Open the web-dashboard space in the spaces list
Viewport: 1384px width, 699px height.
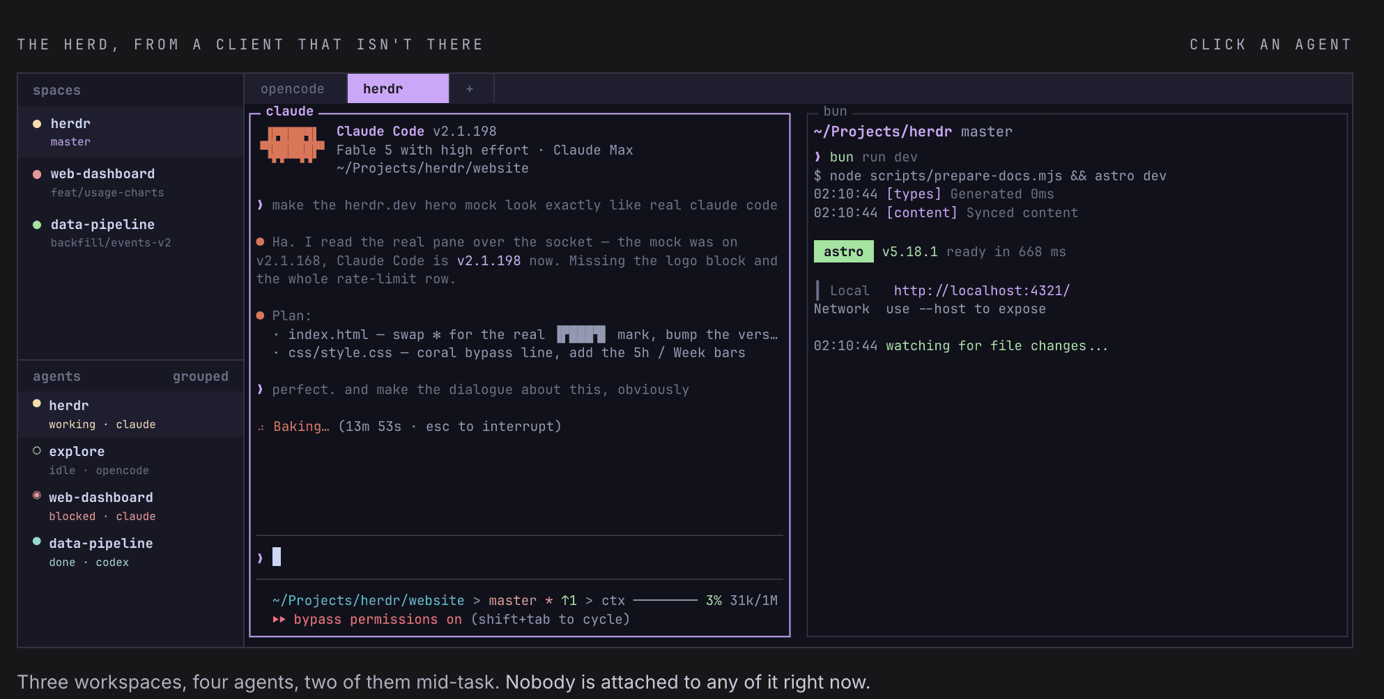click(x=131, y=182)
